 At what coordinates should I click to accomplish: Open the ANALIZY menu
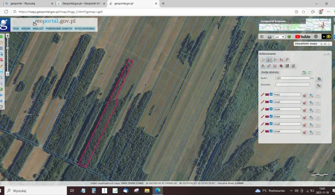coord(38,29)
